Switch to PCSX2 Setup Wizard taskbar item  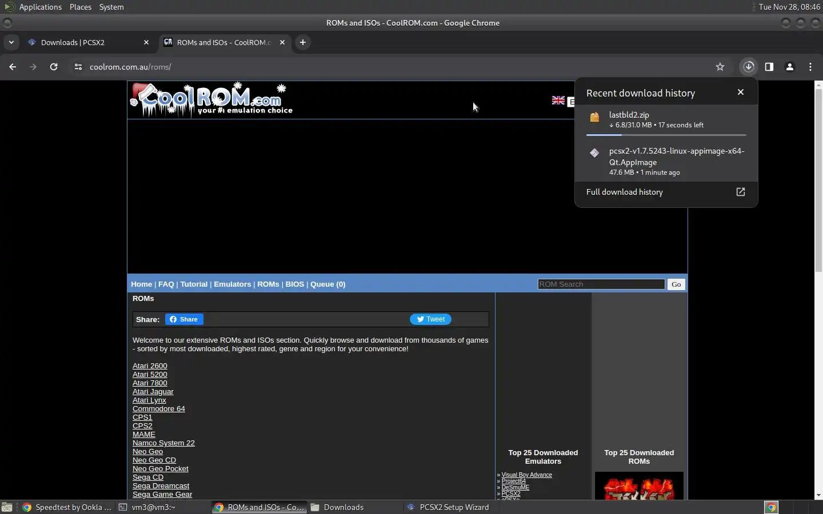pyautogui.click(x=448, y=507)
